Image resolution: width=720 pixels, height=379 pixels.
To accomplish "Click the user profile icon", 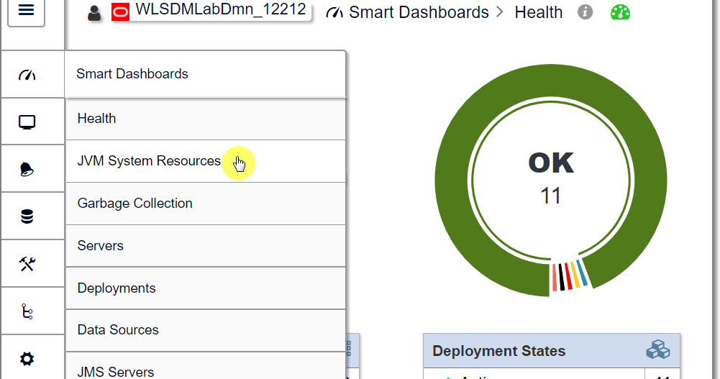I will (x=94, y=14).
